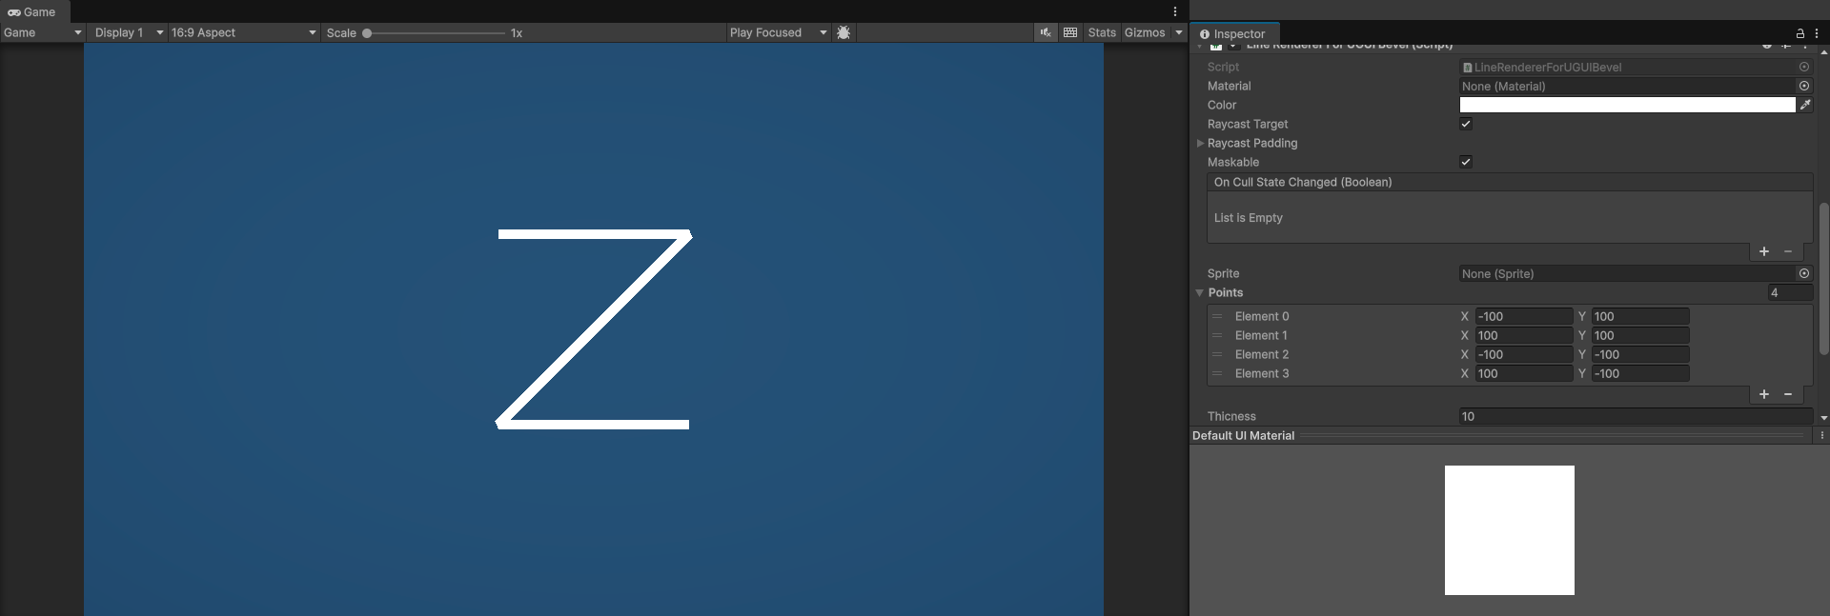Click the Thicness property label
Image resolution: width=1830 pixels, height=616 pixels.
[1231, 416]
